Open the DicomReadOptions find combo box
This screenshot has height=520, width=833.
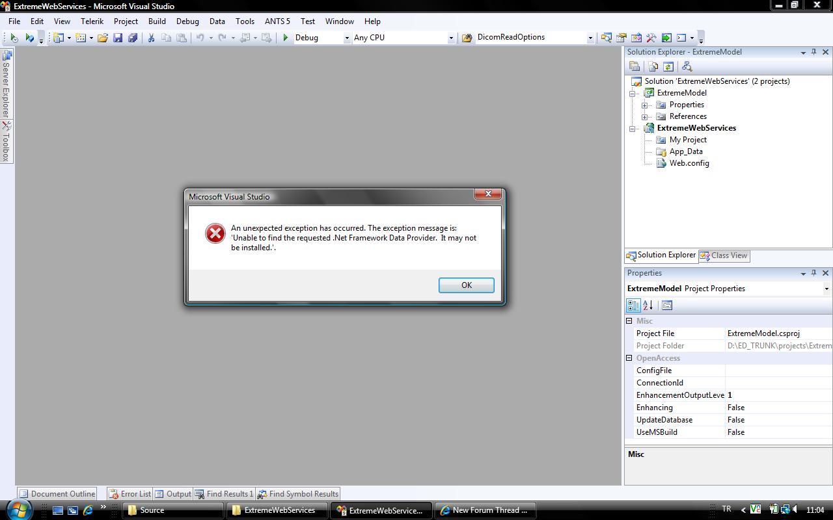click(x=590, y=38)
